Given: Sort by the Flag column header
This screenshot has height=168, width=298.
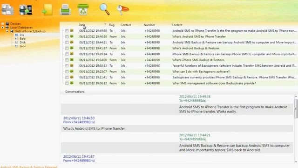Looking at the screenshot, I should pyautogui.click(x=112, y=25).
